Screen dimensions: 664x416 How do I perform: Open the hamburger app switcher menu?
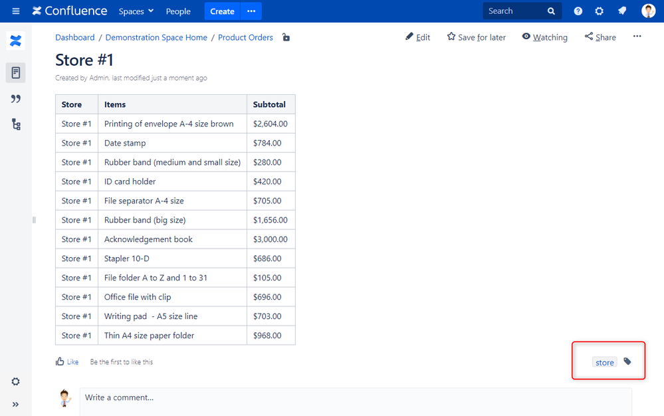pos(16,11)
